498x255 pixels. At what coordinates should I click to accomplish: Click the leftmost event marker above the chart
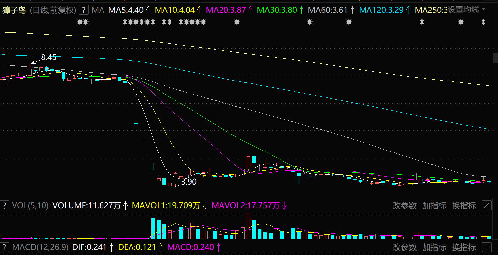click(80, 22)
